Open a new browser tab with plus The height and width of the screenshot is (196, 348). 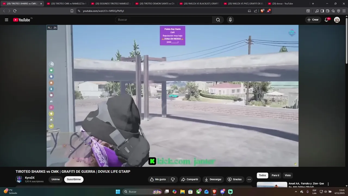[313, 4]
